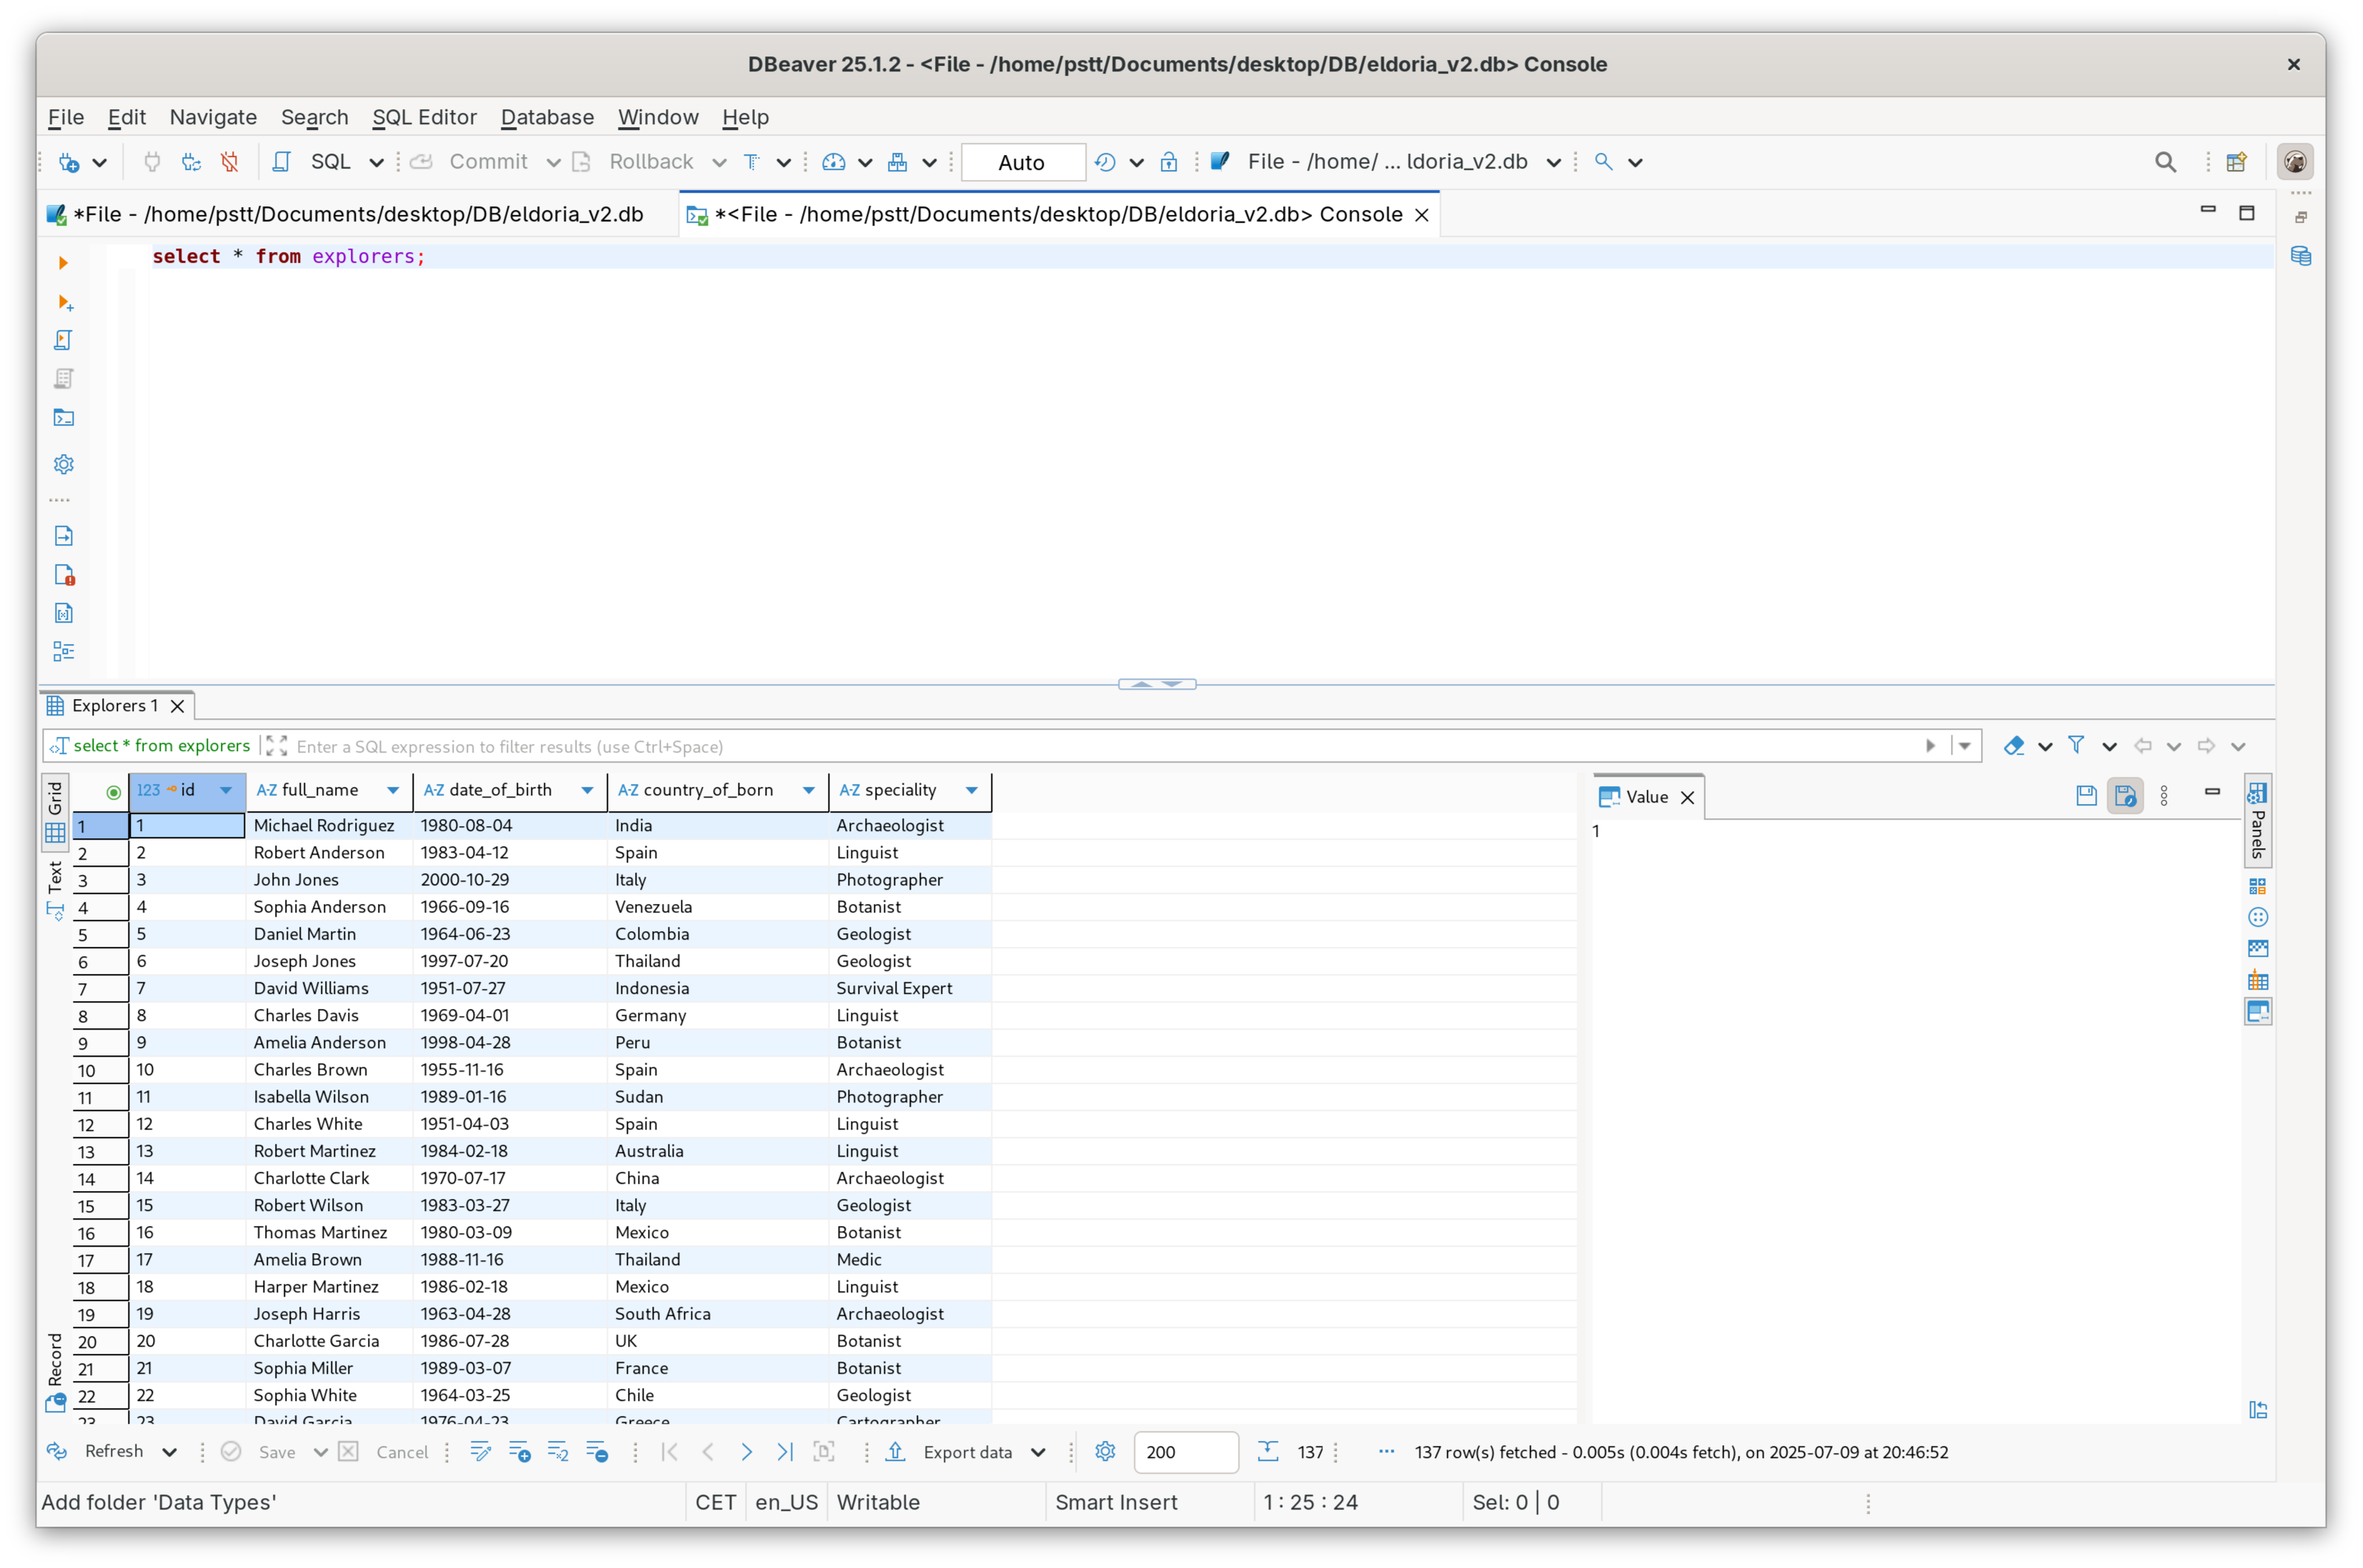Open the explain execution plan icon

pyautogui.click(x=63, y=379)
